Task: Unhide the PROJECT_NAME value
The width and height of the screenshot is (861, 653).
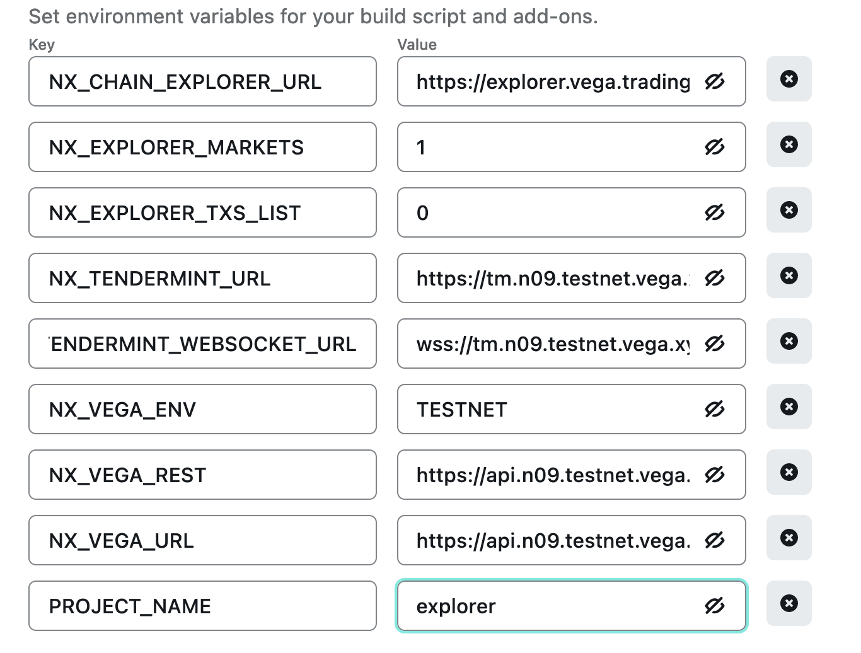Action: point(715,606)
